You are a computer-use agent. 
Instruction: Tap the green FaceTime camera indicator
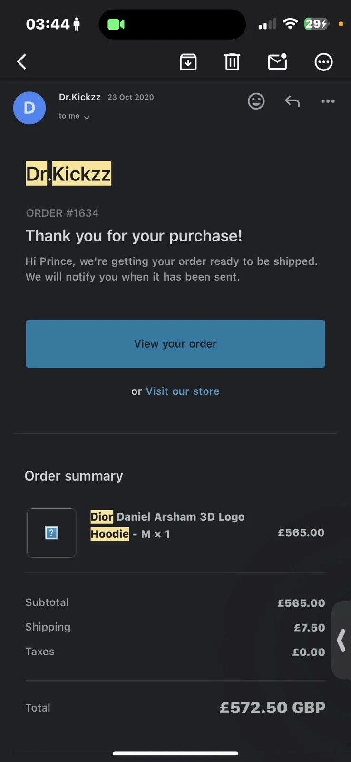tap(116, 24)
